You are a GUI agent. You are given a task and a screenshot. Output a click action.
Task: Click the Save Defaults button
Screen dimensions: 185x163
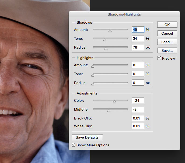tap(87, 137)
